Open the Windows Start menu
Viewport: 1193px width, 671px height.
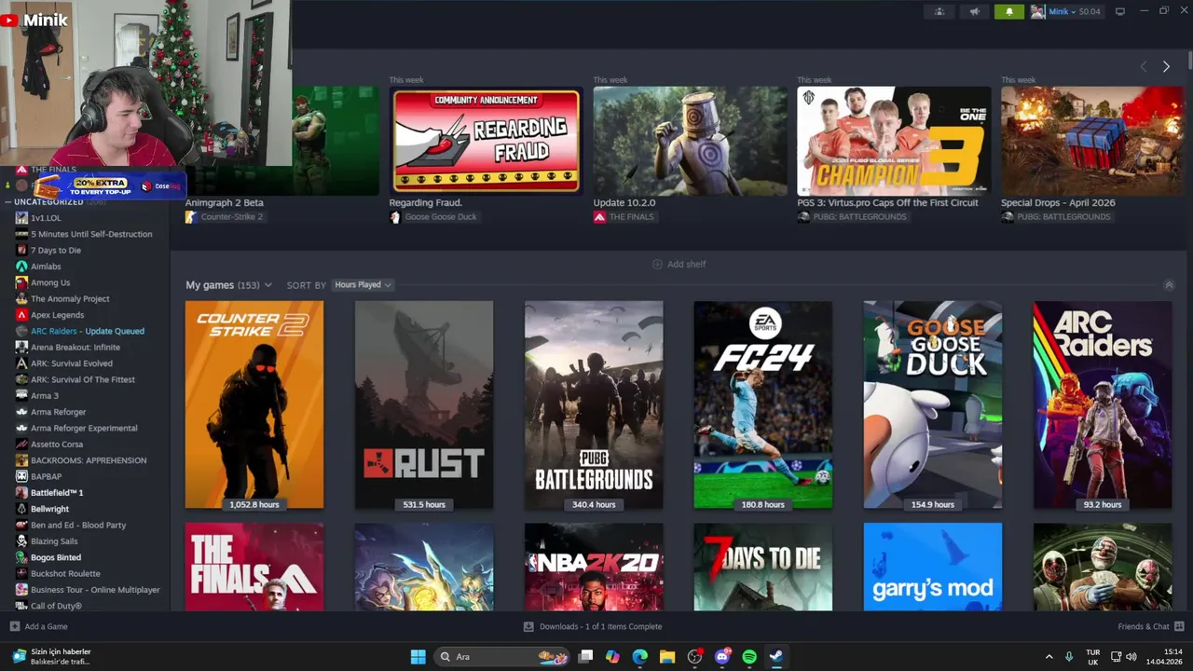418,657
